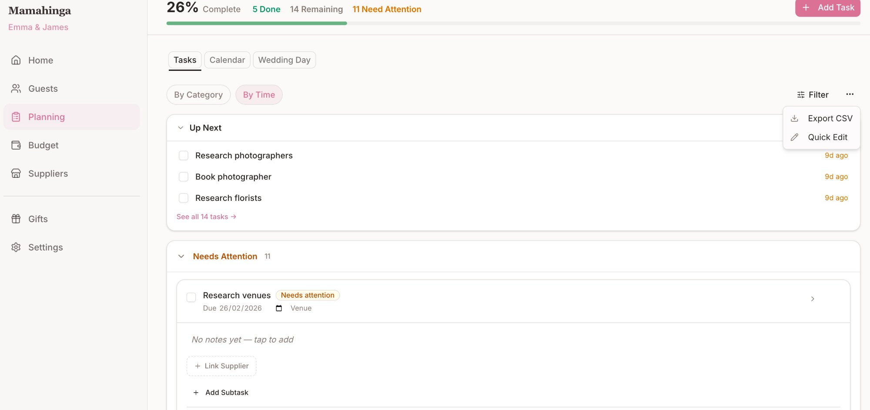Click the Planning clipboard icon

pyautogui.click(x=16, y=117)
